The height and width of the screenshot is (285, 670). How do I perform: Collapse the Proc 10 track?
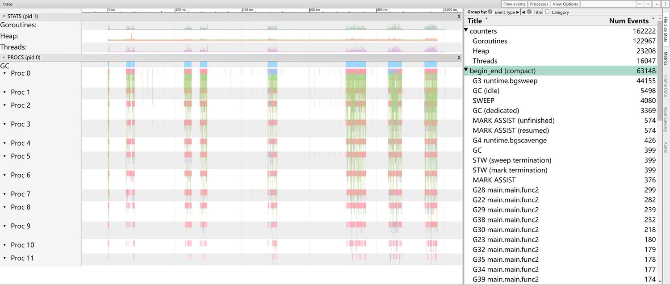click(x=4, y=245)
